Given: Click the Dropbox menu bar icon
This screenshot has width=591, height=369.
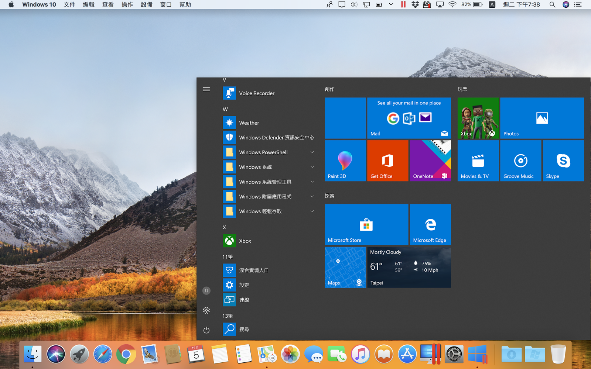Looking at the screenshot, I should coord(415,4).
